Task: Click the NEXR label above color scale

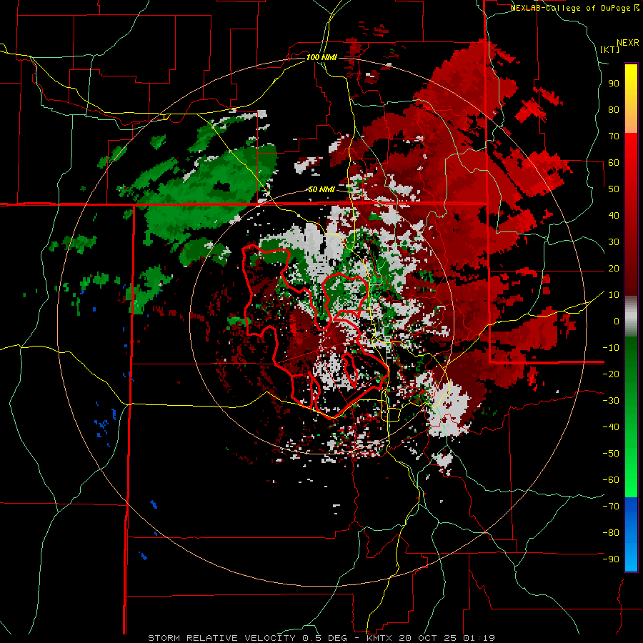Action: click(x=627, y=43)
